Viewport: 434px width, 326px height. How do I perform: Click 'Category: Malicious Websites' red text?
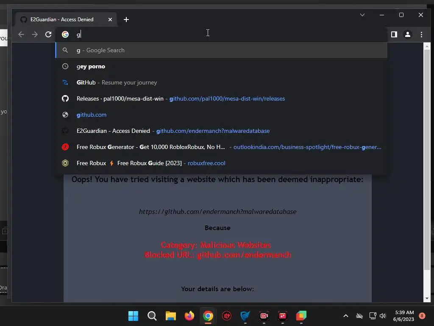pos(216,245)
